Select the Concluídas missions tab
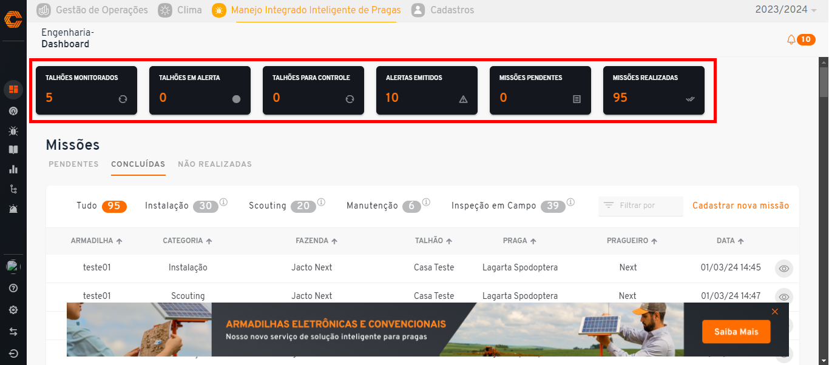829x365 pixels. [x=138, y=164]
